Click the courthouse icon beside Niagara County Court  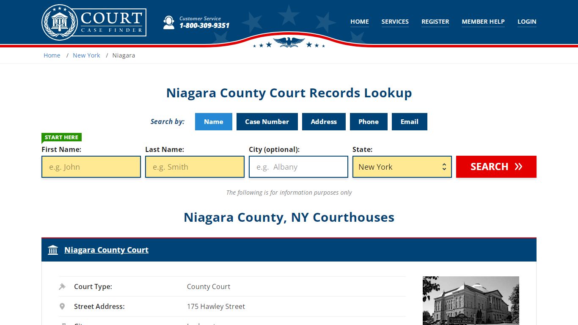point(53,250)
